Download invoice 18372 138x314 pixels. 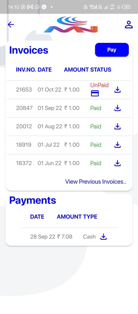117,163
